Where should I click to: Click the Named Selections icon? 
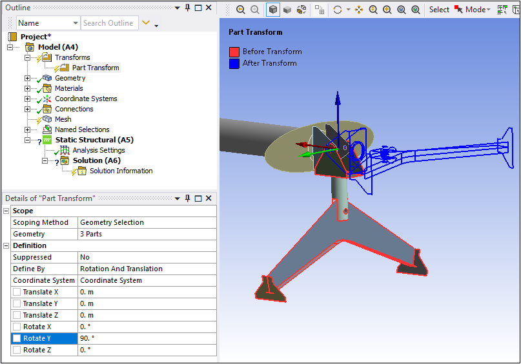tap(47, 129)
